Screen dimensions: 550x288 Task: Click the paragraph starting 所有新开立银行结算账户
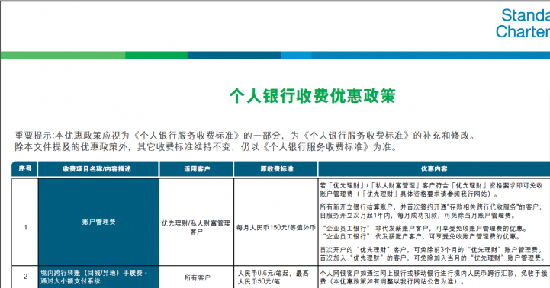point(432,211)
